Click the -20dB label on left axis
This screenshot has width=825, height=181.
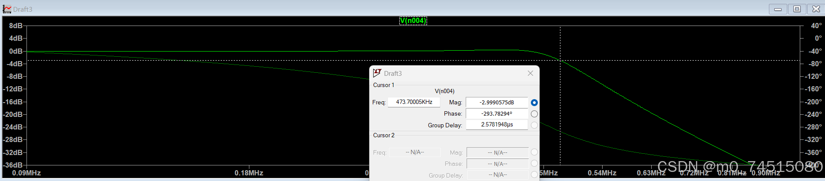[13, 114]
